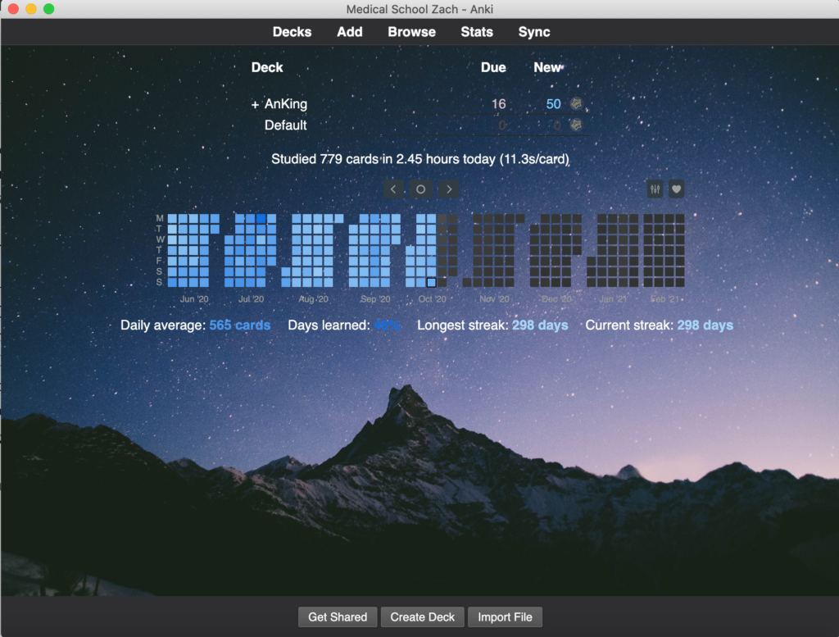Image resolution: width=839 pixels, height=637 pixels.
Task: Click the Jun '20 month label
Action: [x=194, y=298]
